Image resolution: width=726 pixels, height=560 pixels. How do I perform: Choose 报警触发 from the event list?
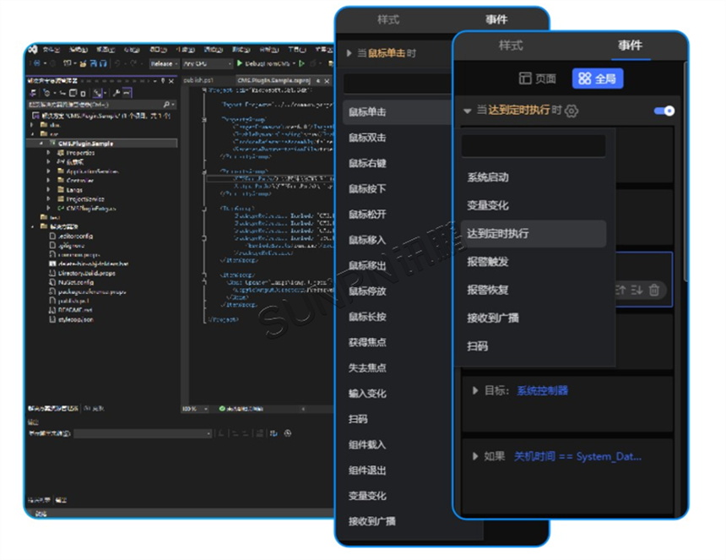click(488, 262)
